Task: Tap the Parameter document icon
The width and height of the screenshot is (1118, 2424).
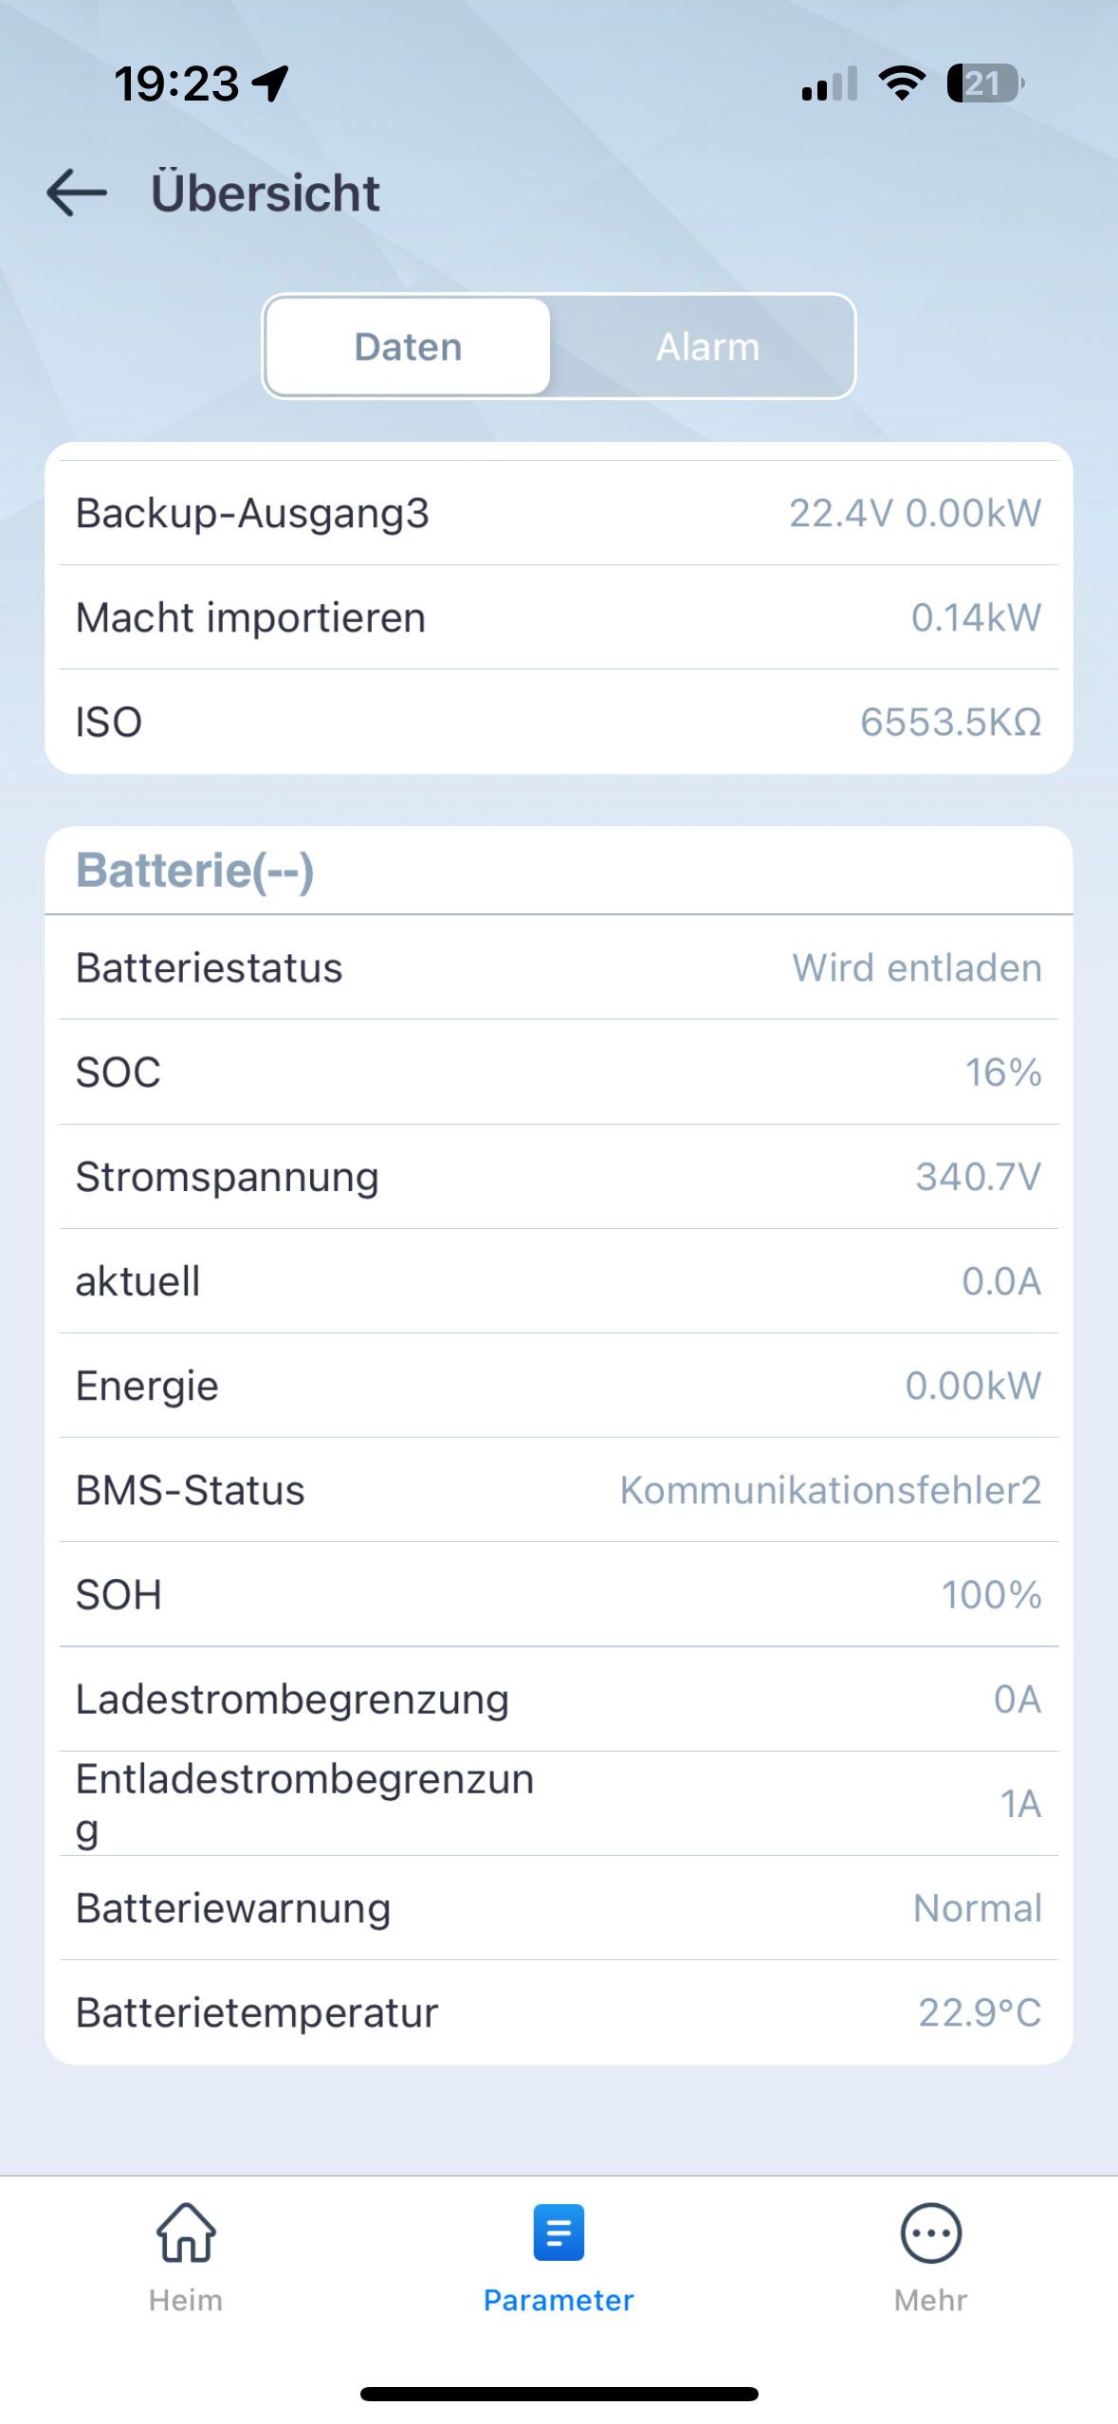Action: tap(559, 2231)
